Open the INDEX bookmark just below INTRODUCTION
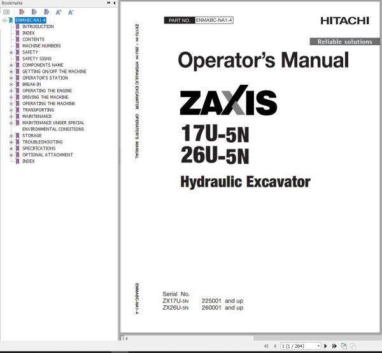 [29, 33]
